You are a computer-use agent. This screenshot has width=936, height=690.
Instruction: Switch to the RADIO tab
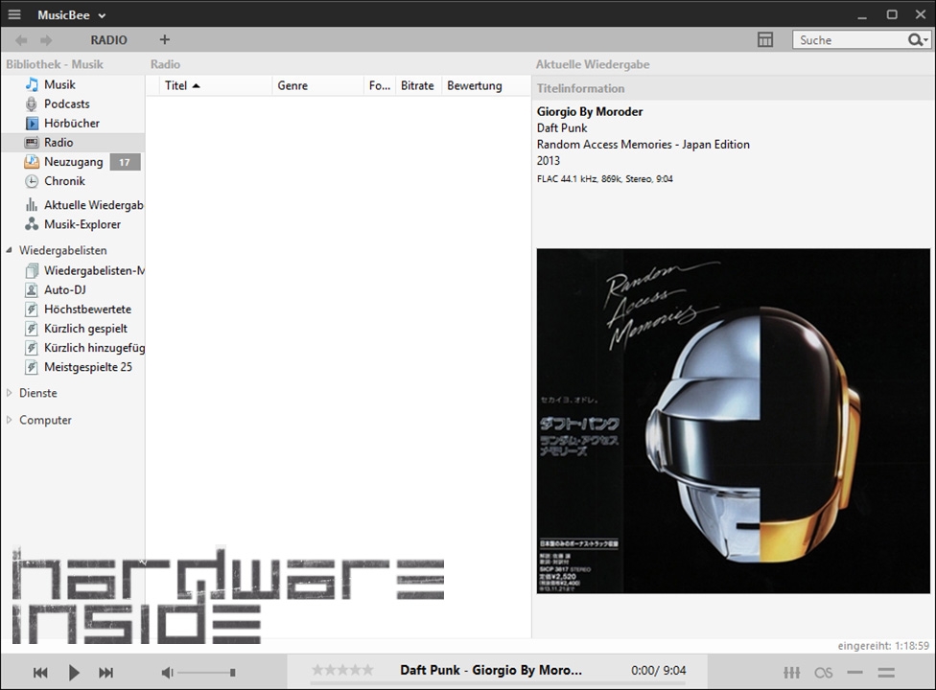point(108,40)
